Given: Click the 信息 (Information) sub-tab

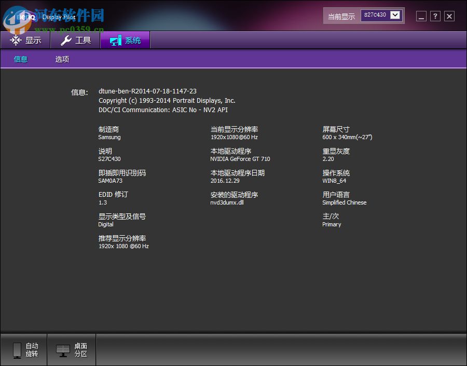Looking at the screenshot, I should 20,59.
